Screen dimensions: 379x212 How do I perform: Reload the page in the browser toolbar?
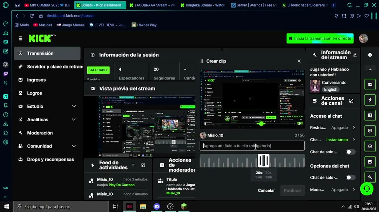(32, 16)
